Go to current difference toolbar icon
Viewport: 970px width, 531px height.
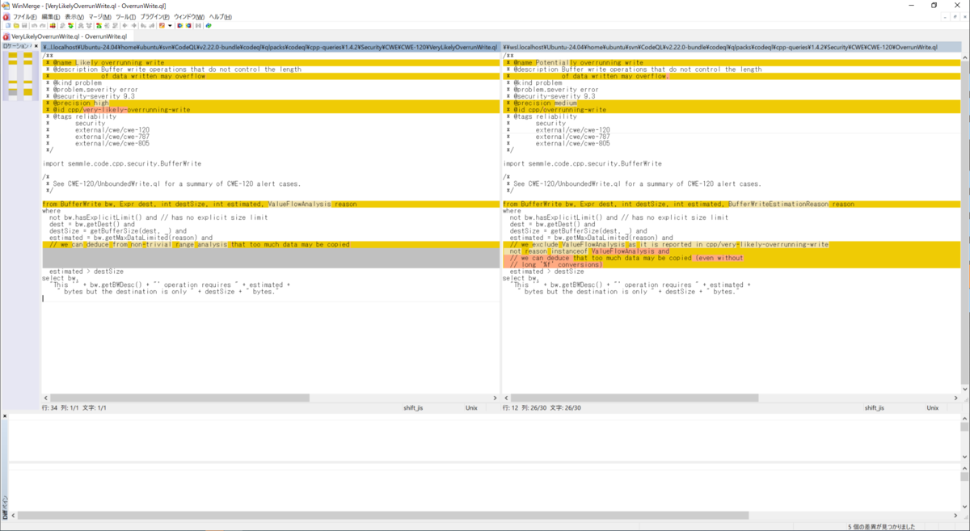tap(107, 25)
